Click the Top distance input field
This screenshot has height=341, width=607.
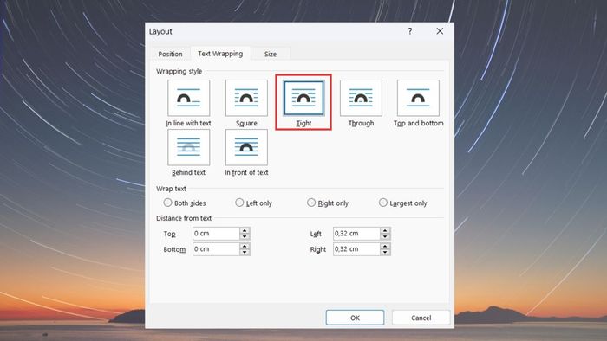click(216, 234)
